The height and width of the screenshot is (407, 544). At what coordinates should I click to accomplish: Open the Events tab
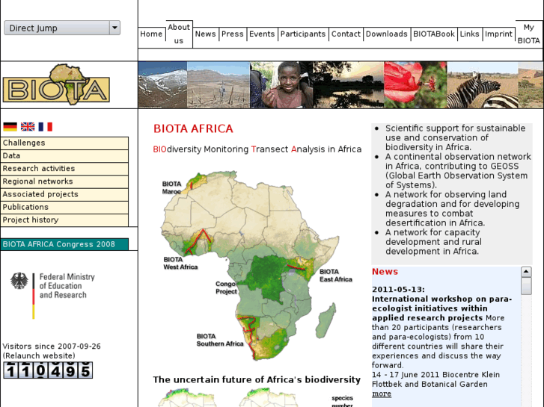[x=262, y=34]
